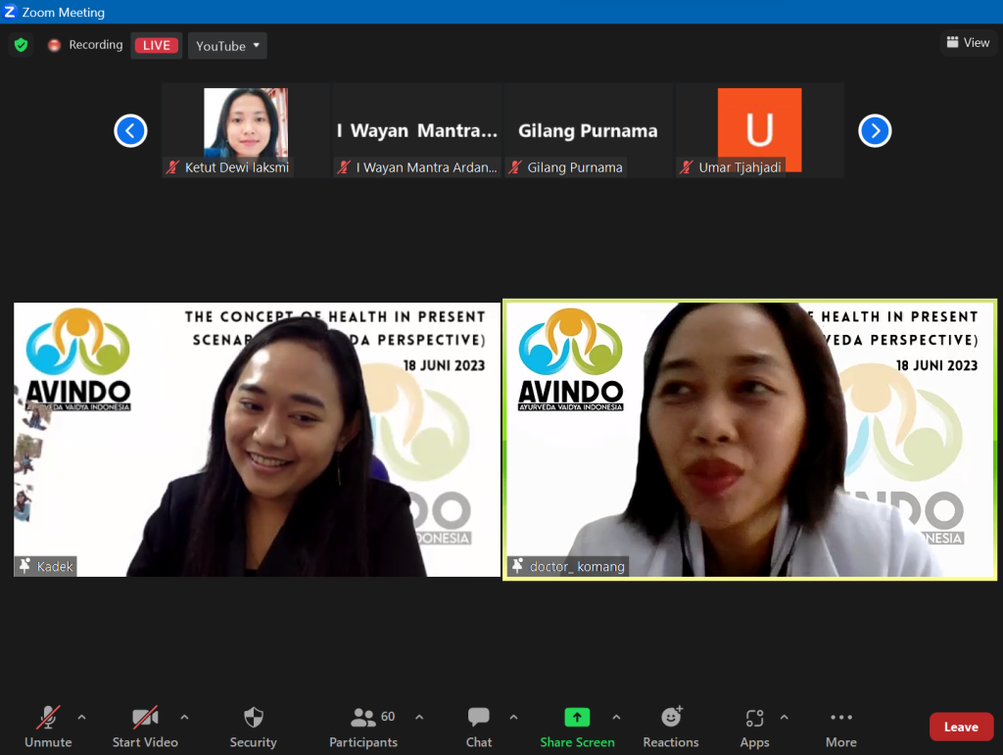Expand share screen options caret
This screenshot has height=755, width=1003.
coord(616,717)
